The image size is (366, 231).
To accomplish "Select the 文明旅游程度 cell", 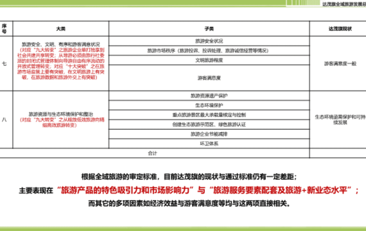I will 209,60.
